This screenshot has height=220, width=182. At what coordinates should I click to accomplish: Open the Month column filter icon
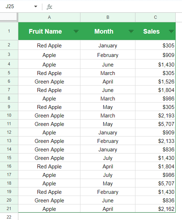131,31
